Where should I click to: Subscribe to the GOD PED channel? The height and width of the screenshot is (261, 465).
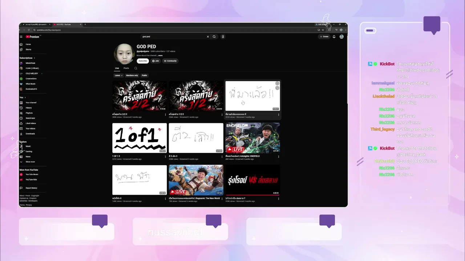tap(143, 61)
